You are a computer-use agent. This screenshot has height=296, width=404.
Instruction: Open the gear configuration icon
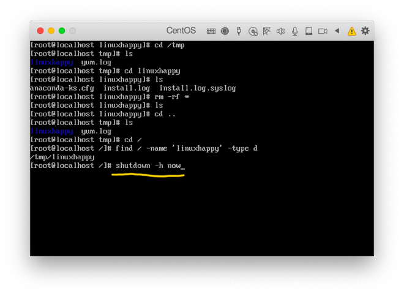coord(365,31)
